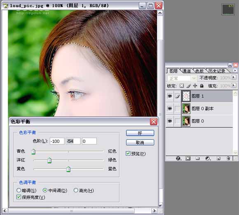Screen dimensions: 239x215
Task: Click link box beside 图层 0 副本
Action: click(177, 109)
